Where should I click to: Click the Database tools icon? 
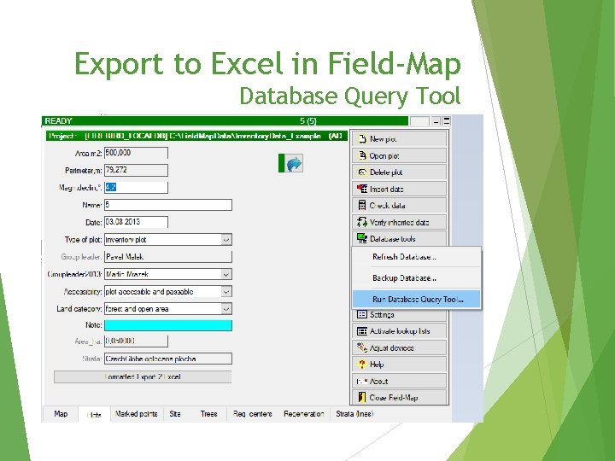362,238
